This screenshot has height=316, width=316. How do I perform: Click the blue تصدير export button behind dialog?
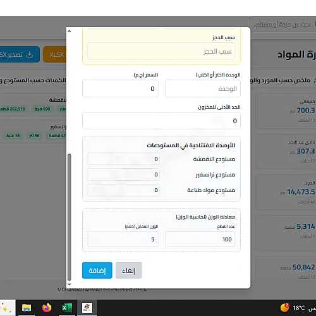(x=20, y=54)
